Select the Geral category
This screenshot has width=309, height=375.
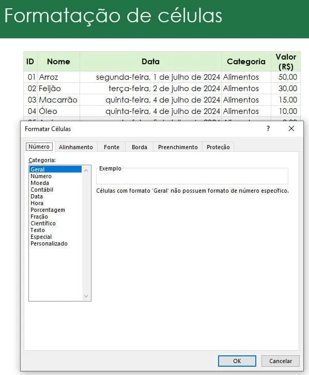[55, 169]
